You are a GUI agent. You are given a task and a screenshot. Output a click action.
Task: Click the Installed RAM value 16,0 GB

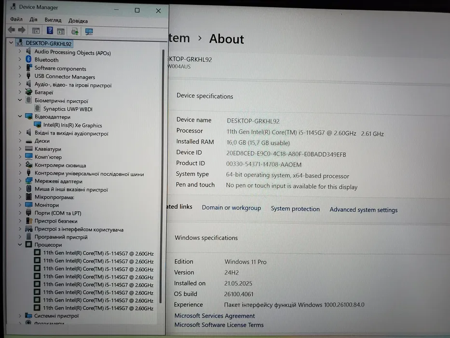click(x=258, y=142)
